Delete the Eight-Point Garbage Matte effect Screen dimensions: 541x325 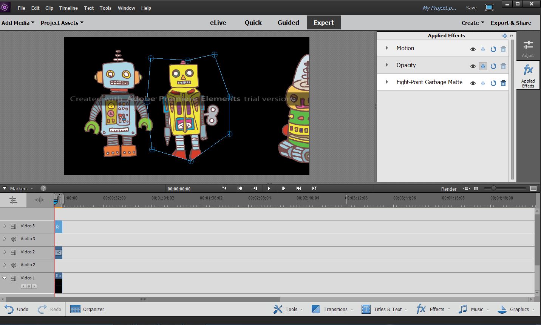pyautogui.click(x=503, y=83)
